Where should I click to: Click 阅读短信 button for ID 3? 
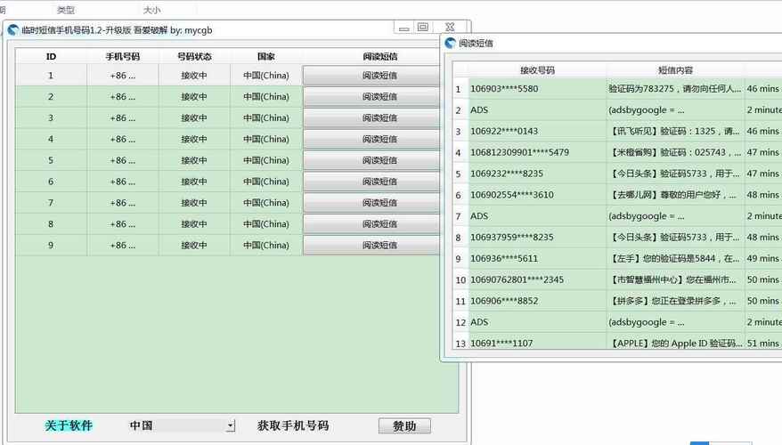[371, 118]
